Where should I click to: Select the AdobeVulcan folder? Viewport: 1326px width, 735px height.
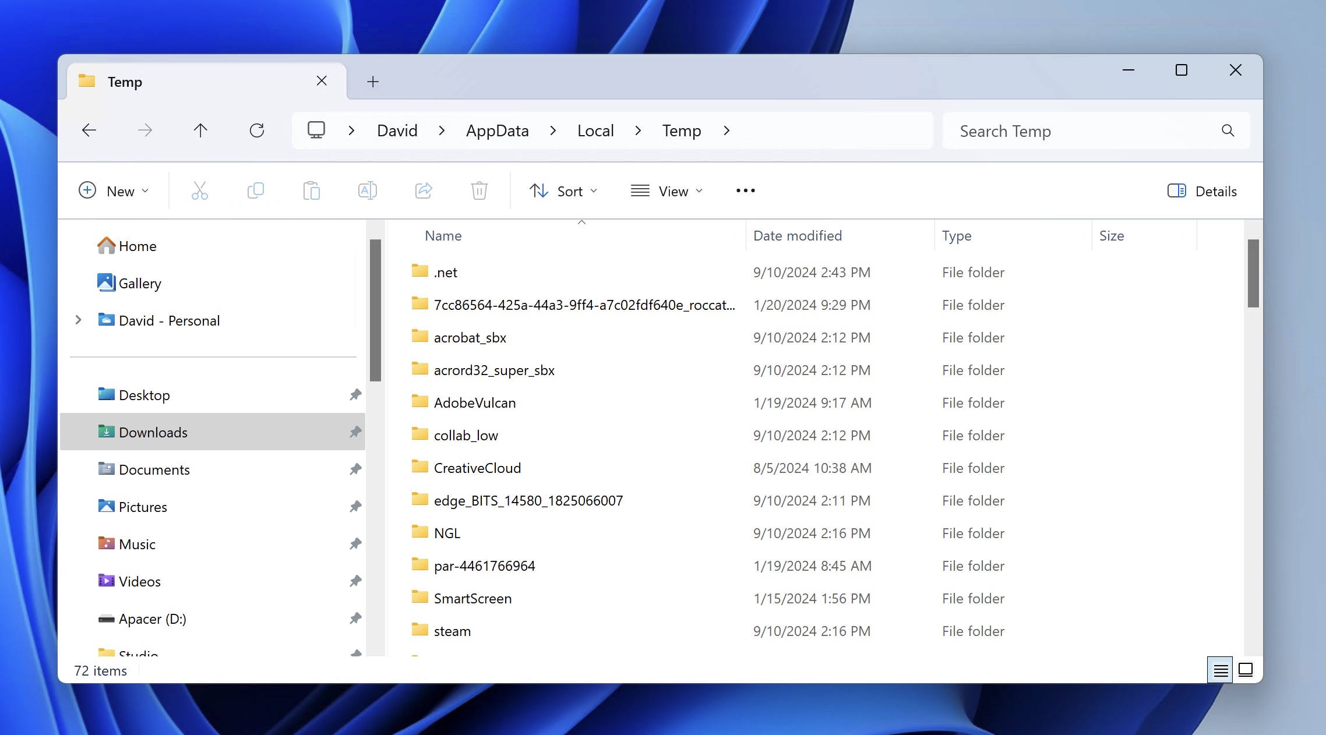coord(475,402)
